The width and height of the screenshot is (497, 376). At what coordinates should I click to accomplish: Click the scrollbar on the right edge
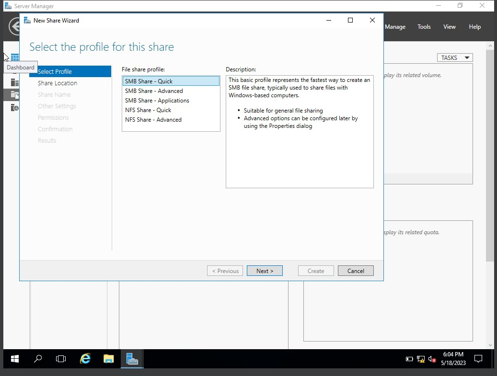490,192
